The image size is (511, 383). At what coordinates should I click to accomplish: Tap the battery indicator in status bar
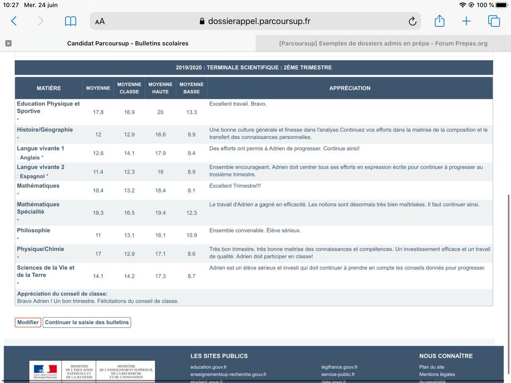pos(502,5)
